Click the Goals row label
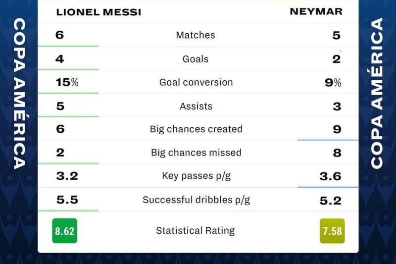This screenshot has height=264, width=396. 196,59
